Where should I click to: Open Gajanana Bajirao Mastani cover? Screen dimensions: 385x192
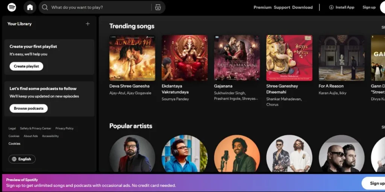tap(237, 58)
